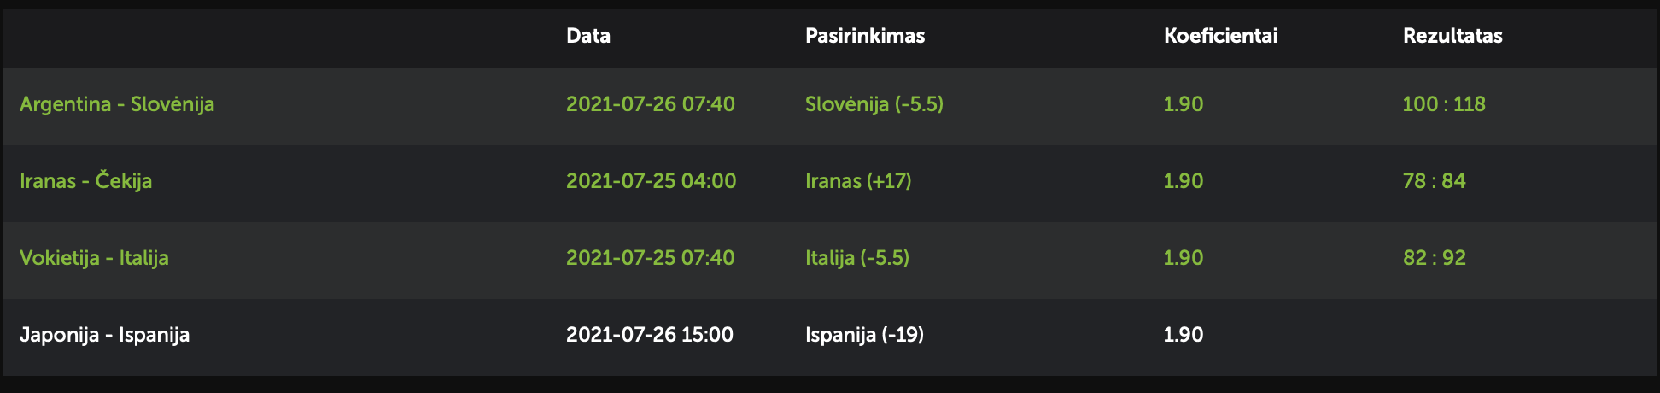Click the 100 : 118 result
1660x393 pixels.
[1444, 104]
